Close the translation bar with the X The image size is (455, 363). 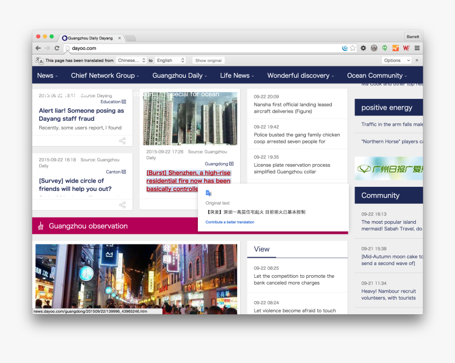(x=417, y=60)
